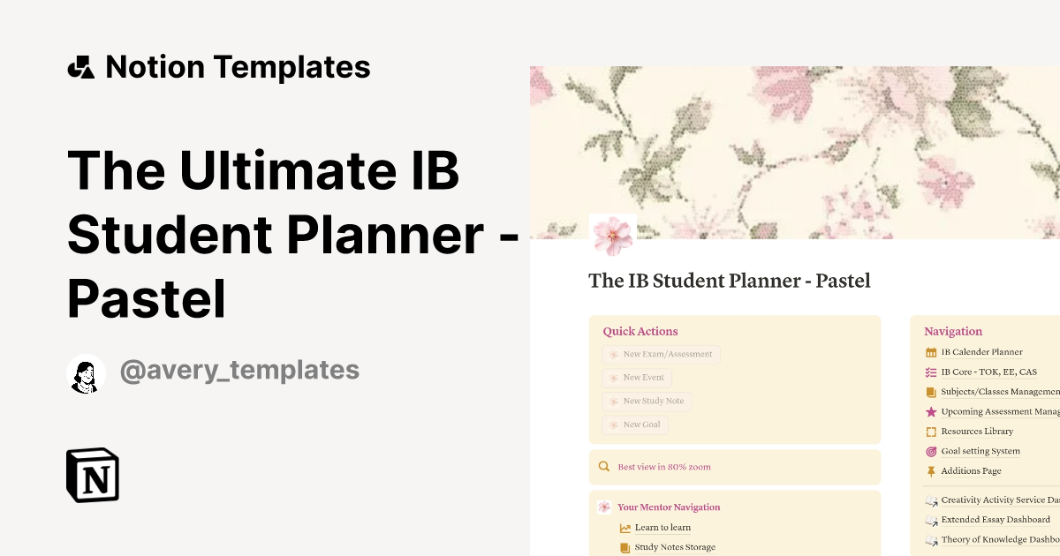Viewport: 1060px width, 556px height.
Task: Click the calendar icon beside IB Calender Planner
Action: (931, 351)
